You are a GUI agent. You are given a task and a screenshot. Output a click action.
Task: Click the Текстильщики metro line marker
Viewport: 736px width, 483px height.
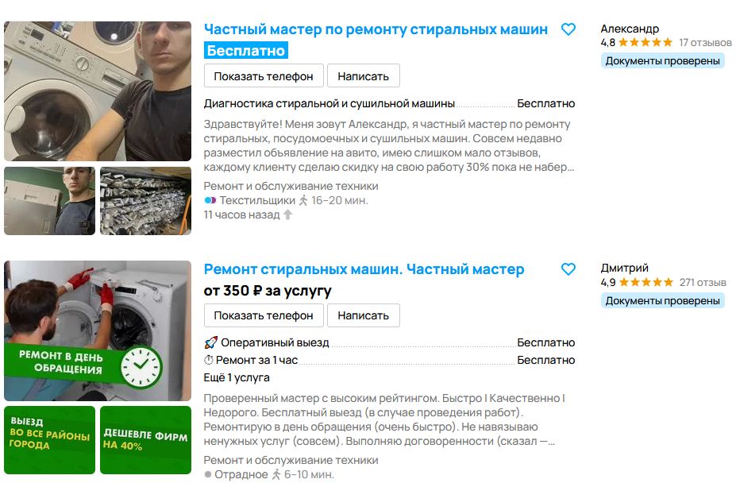(x=210, y=201)
